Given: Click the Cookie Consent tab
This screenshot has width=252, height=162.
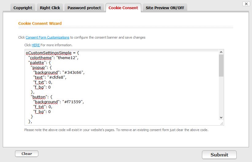Looking at the screenshot, I should [123, 8].
